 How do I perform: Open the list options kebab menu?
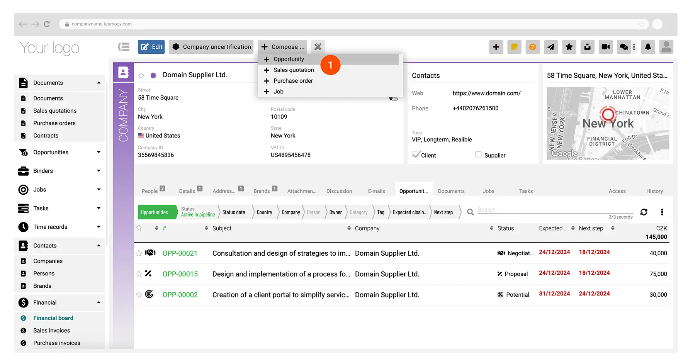click(x=662, y=212)
